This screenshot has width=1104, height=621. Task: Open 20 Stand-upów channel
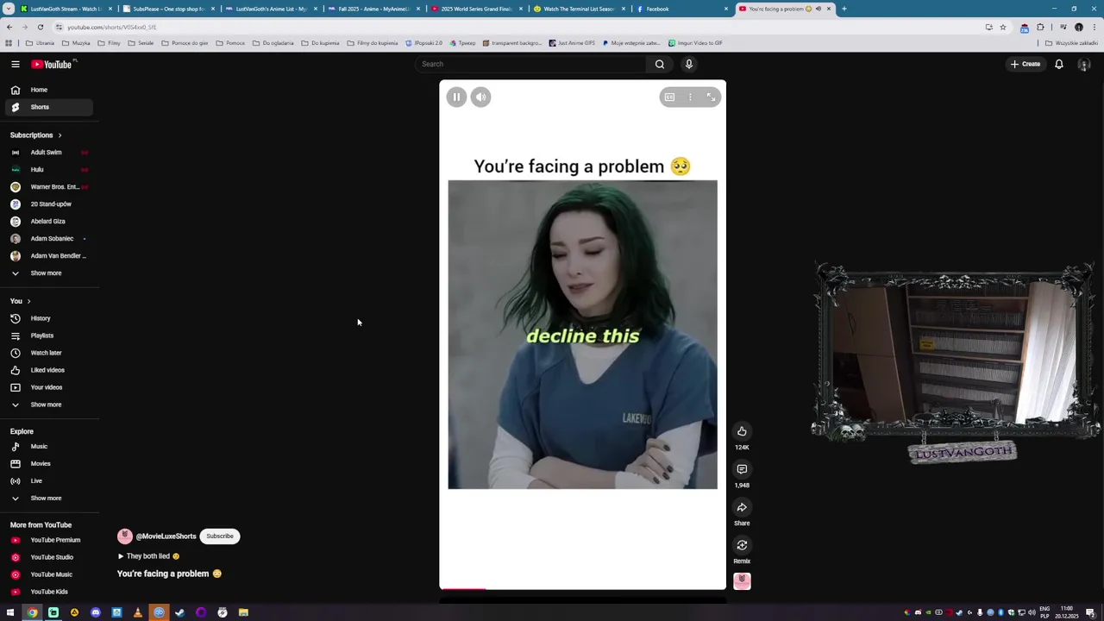coord(49,204)
